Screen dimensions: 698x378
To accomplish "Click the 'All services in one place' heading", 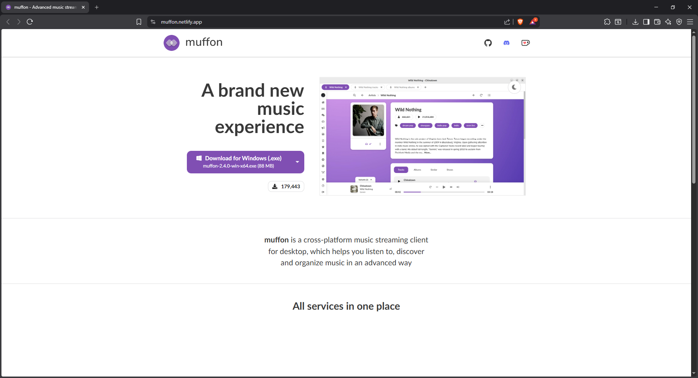I will 346,306.
